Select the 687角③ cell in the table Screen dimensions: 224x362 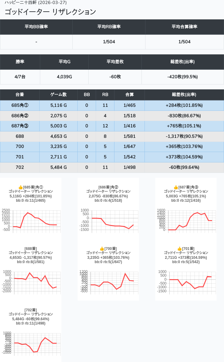[x=20, y=126]
